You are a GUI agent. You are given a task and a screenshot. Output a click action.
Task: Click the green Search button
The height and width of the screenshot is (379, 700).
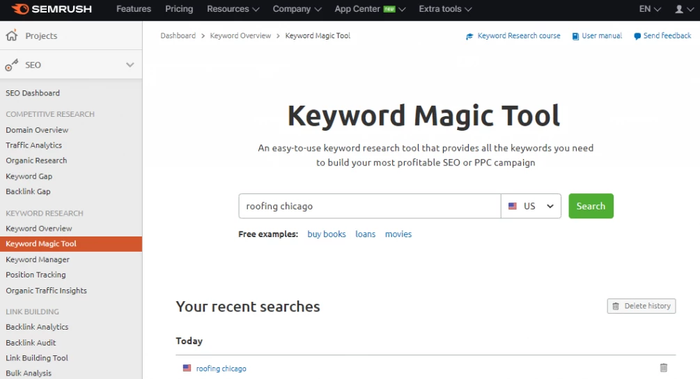(x=591, y=206)
